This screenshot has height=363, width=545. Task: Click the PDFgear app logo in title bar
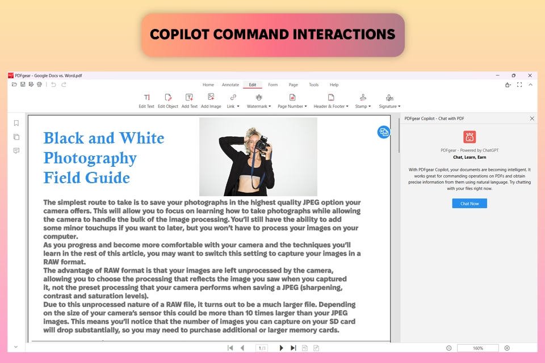[x=11, y=75]
